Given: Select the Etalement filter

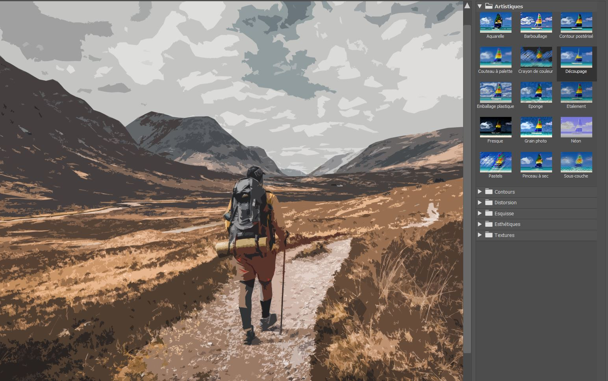Looking at the screenshot, I should 576,92.
